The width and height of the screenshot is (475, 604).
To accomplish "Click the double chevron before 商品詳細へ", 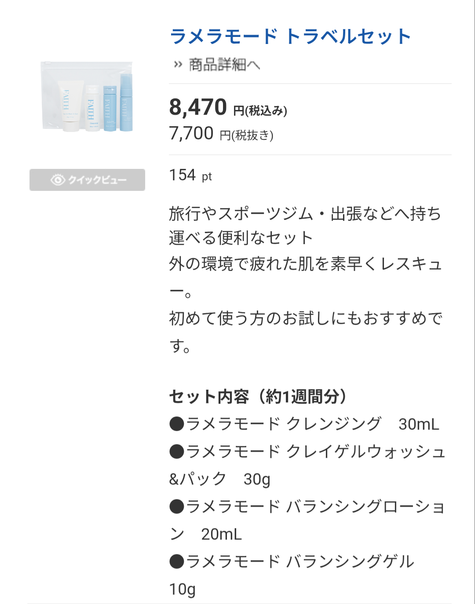I will pos(178,65).
